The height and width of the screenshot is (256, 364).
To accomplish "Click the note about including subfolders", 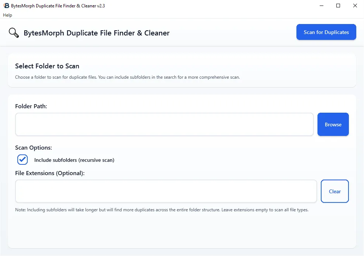I will click(x=161, y=210).
